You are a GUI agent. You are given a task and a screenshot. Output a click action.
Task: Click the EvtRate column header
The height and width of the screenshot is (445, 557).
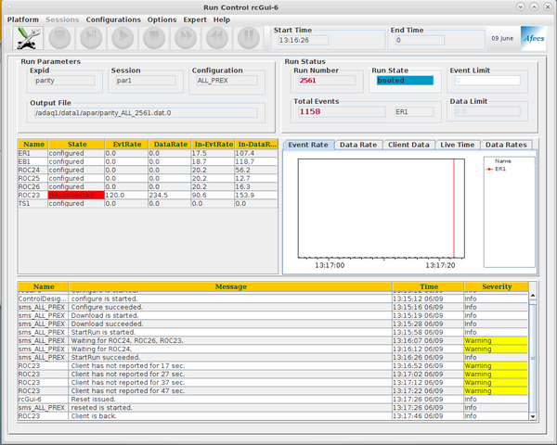click(127, 144)
